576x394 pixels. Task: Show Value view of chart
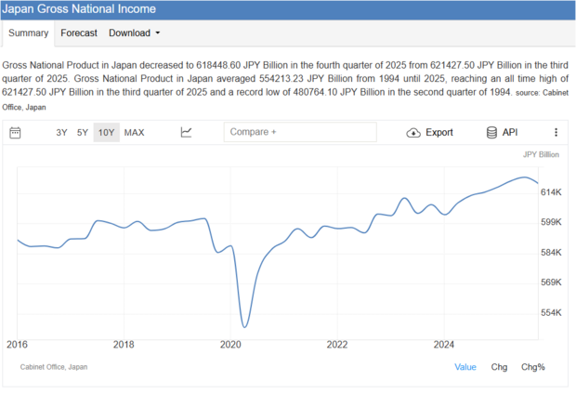coord(465,367)
